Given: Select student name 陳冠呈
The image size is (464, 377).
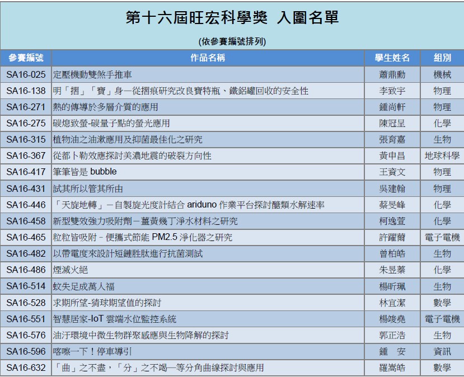Looking at the screenshot, I should [x=392, y=123].
